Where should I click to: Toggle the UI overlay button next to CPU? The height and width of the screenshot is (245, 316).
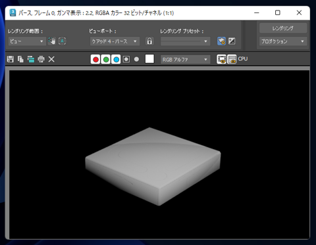point(221,59)
